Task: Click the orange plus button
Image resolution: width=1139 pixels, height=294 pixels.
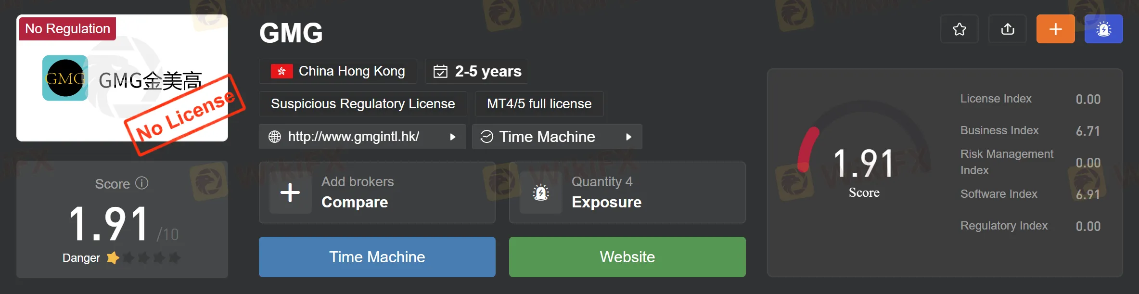Action: 1055,29
